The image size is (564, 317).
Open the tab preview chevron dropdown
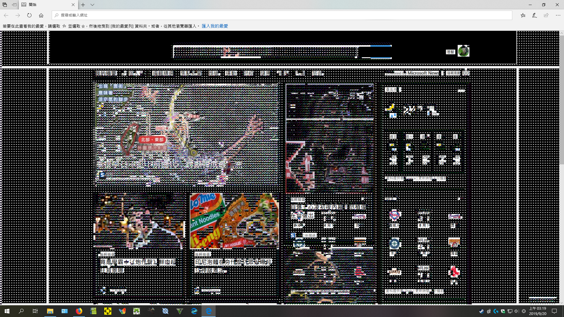(x=92, y=5)
